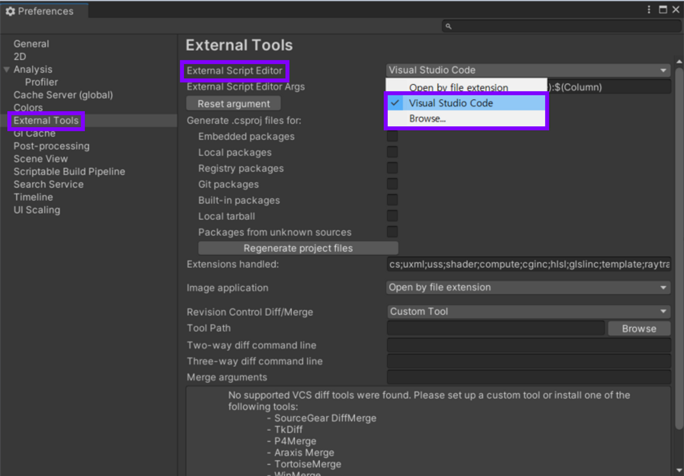Screen dimensions: 684x476
Task: Click the External Tools page heading
Action: coord(239,45)
